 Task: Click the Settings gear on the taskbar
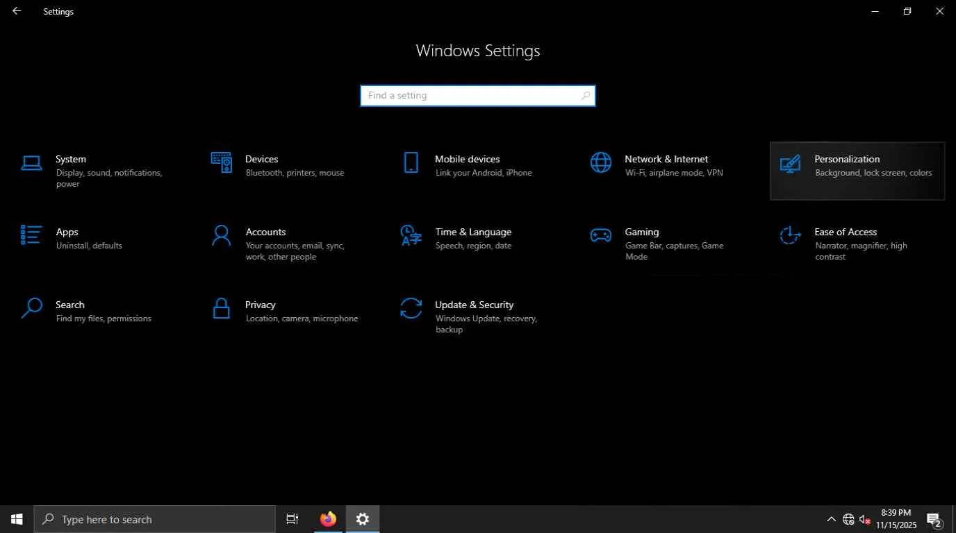click(363, 519)
